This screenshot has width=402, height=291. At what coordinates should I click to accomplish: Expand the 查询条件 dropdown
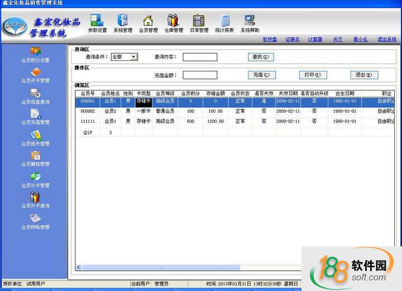(134, 57)
